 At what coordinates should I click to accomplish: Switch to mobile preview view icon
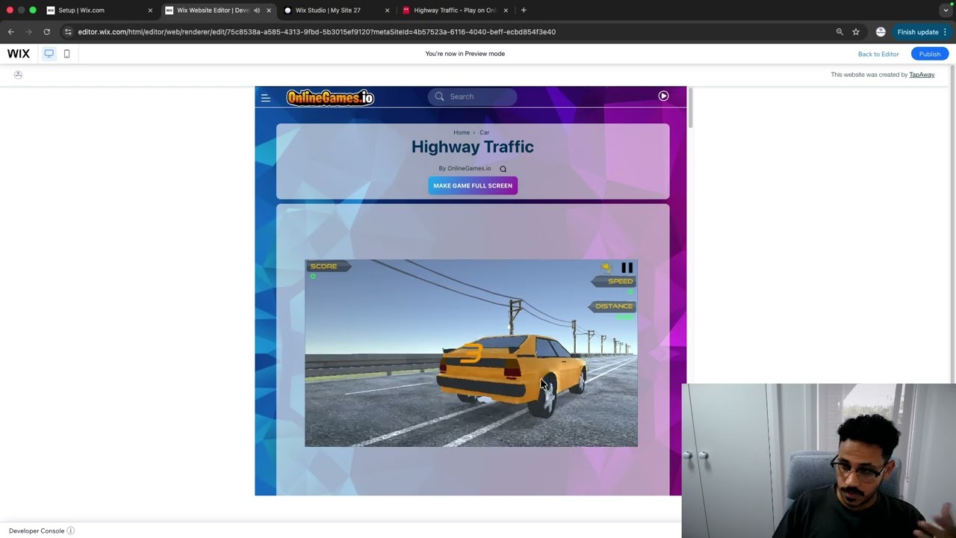tap(66, 54)
